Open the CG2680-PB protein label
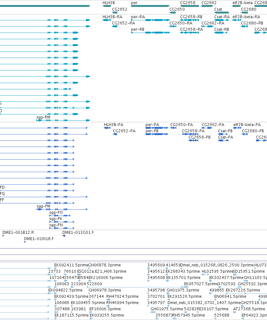This screenshot has height=320, width=267. tap(253, 131)
